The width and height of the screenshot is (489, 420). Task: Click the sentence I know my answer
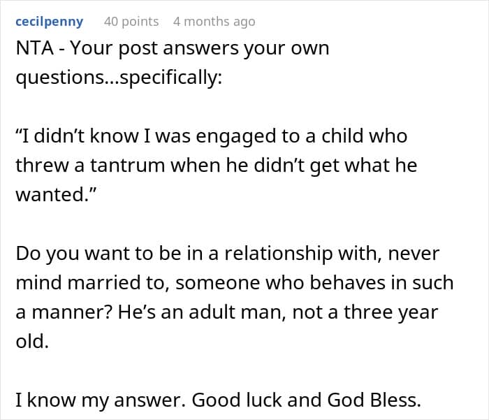[101, 400]
